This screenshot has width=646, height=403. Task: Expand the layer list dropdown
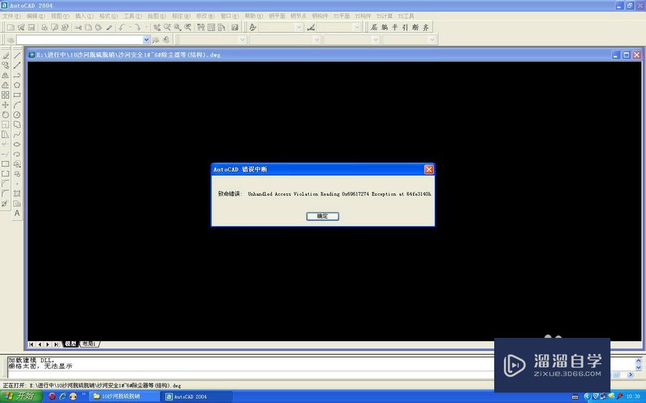146,40
